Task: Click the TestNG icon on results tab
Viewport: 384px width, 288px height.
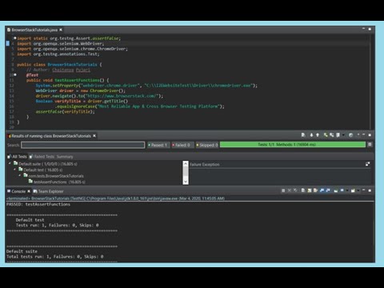Action: tap(10, 136)
